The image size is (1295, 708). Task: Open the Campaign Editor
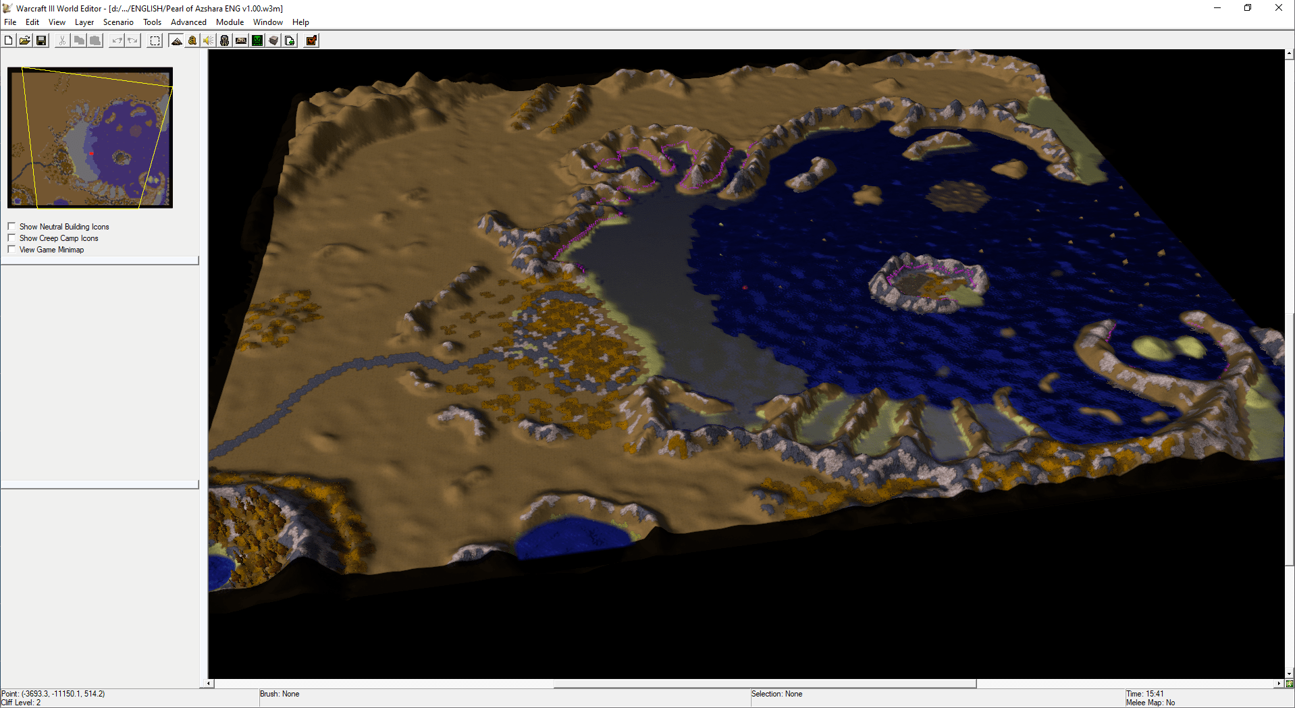tap(241, 40)
